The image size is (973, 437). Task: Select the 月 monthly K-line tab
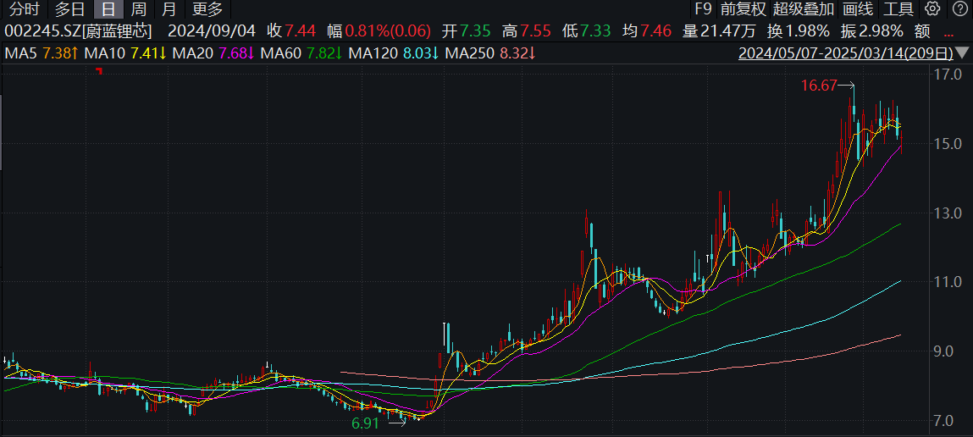click(169, 8)
